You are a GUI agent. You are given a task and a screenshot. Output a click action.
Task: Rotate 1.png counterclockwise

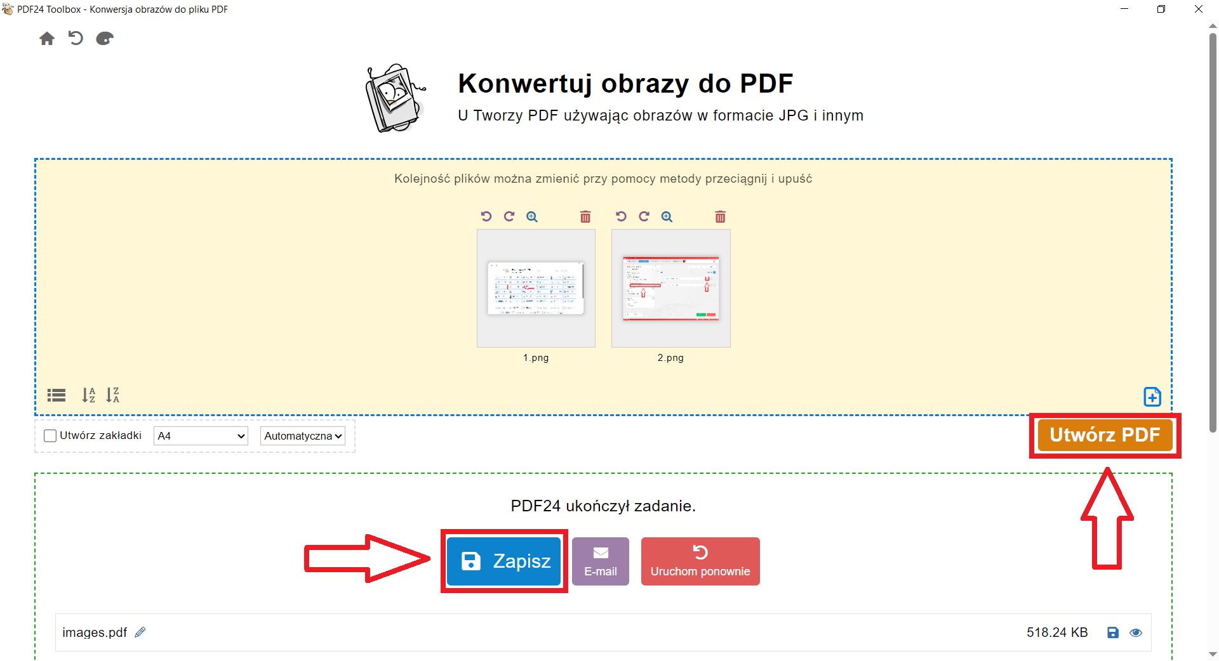486,216
